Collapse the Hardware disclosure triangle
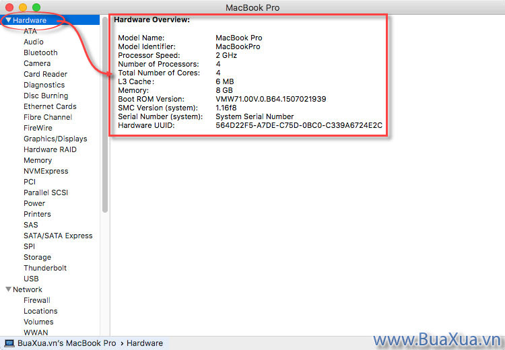Viewport: 505px width, 350px height. [8, 20]
